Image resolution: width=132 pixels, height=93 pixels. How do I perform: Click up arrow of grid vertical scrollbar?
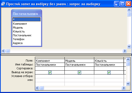pos(128,59)
